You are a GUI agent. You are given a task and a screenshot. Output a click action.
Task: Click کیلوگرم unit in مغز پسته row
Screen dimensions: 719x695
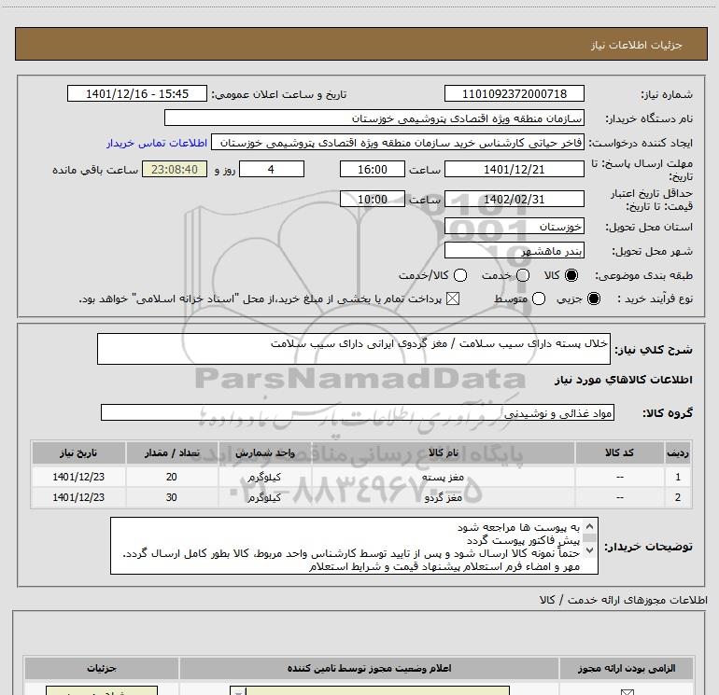click(x=264, y=477)
